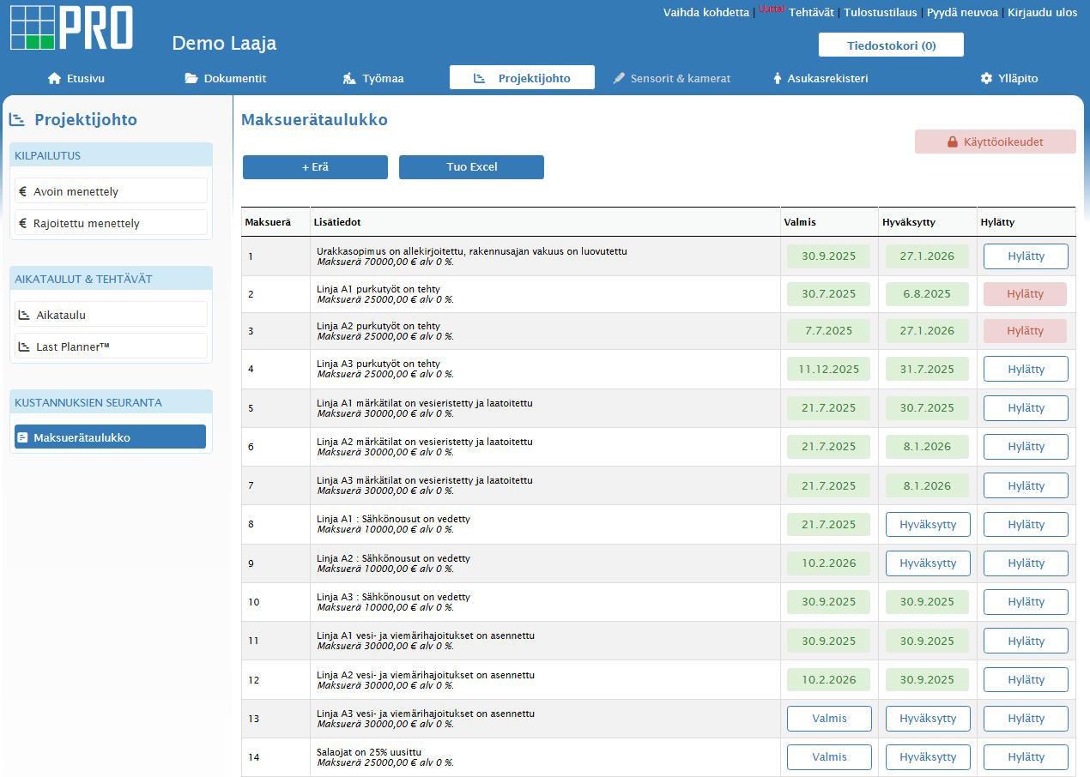Open Käyttöoikeudet permissions button
The width and height of the screenshot is (1090, 777).
(x=995, y=142)
